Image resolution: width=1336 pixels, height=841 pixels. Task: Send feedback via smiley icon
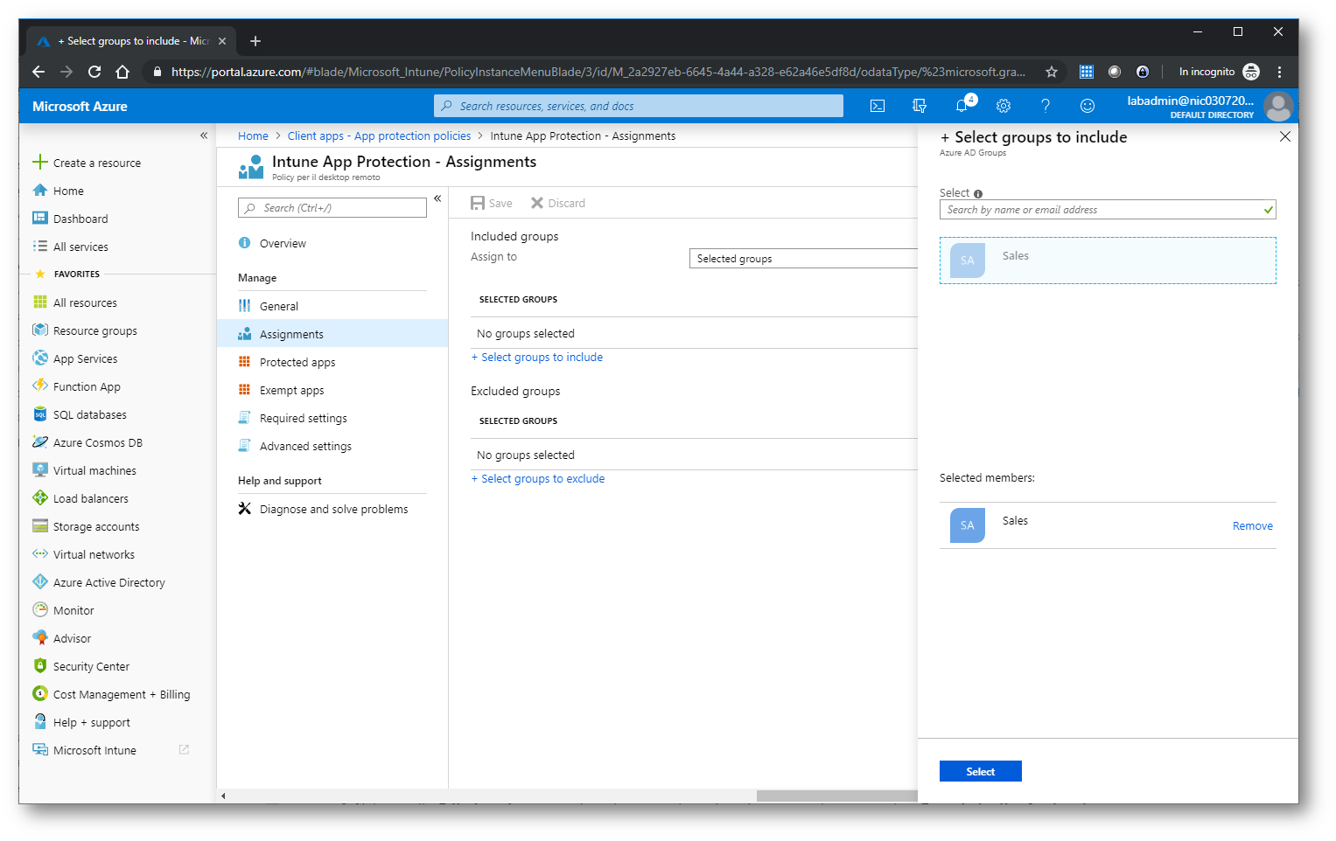(x=1088, y=106)
